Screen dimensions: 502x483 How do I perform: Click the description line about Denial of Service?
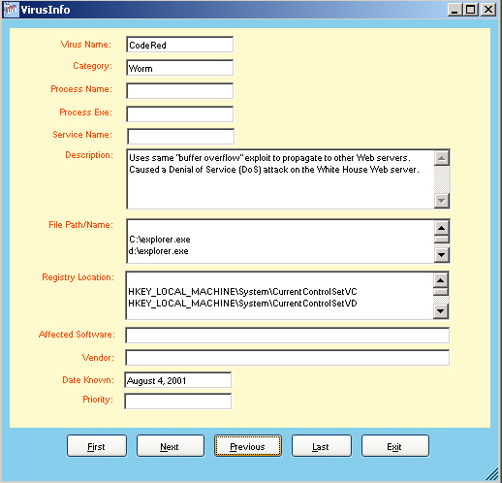(x=274, y=170)
